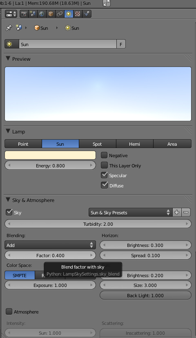Screen dimensions: 196x338
Task: Switch lamp type to Point
Action: (23, 144)
